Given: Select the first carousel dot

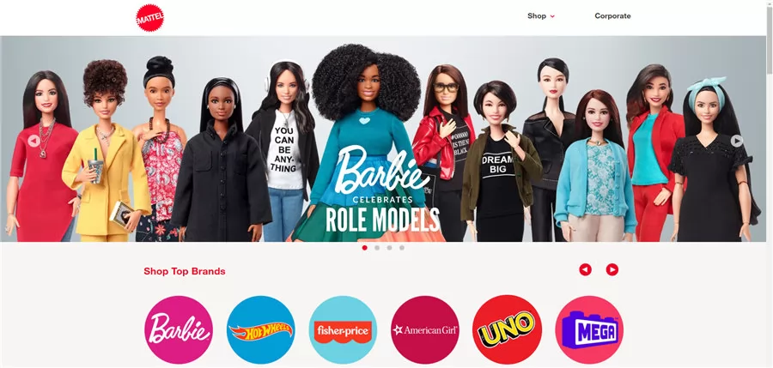Looking at the screenshot, I should click(x=364, y=248).
